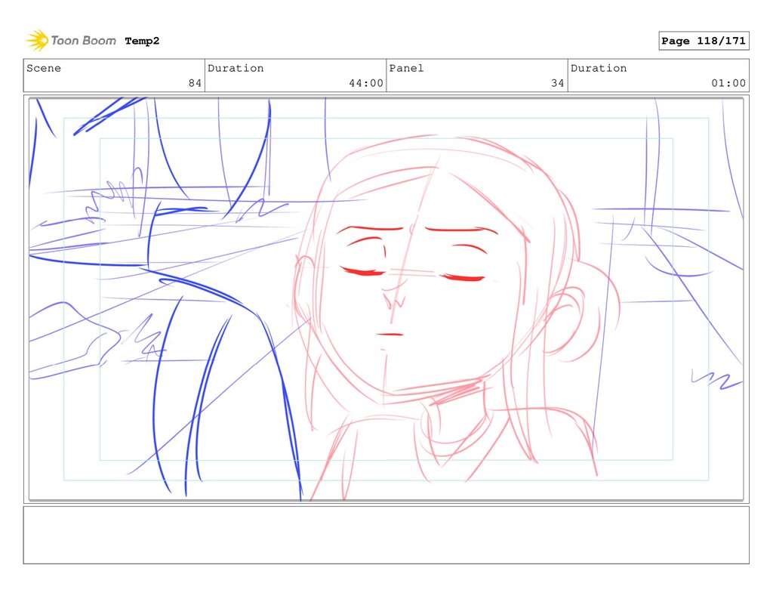This screenshot has height=599, width=773.
Task: Click the empty notes box below the panel
Action: tap(386, 535)
